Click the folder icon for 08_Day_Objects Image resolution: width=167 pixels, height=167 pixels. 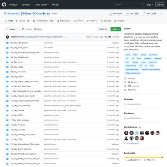tap(8, 76)
